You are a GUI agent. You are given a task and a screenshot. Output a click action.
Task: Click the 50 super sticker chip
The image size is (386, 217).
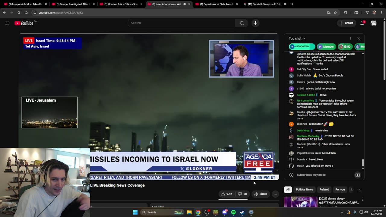(346, 46)
